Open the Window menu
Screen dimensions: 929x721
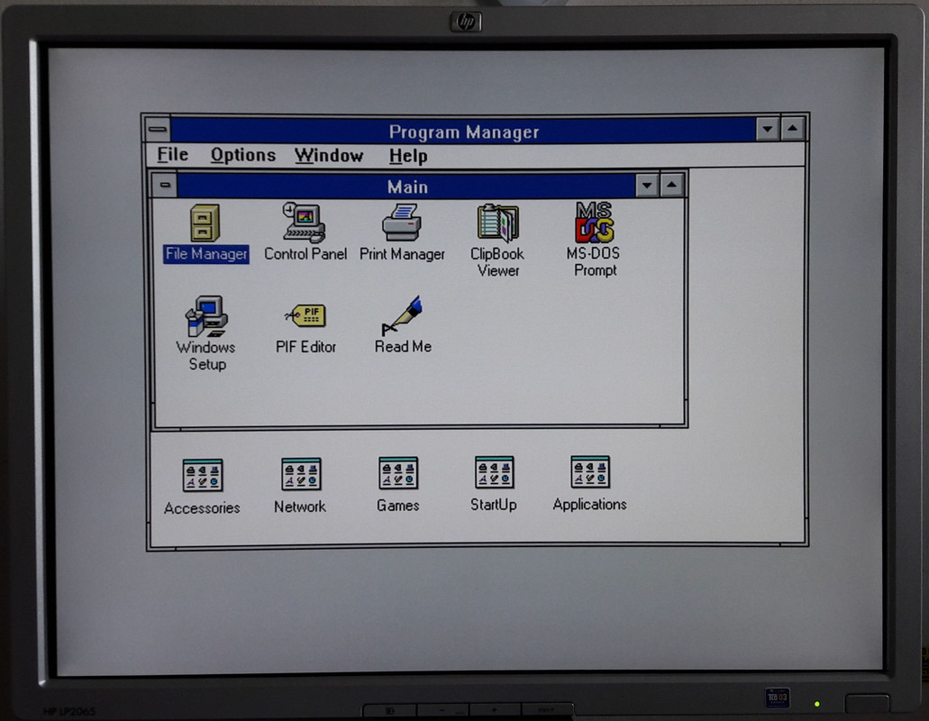[329, 156]
